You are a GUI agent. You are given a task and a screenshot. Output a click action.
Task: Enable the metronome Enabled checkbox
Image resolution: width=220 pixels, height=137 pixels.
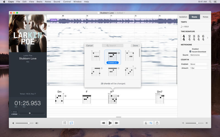click(x=190, y=49)
